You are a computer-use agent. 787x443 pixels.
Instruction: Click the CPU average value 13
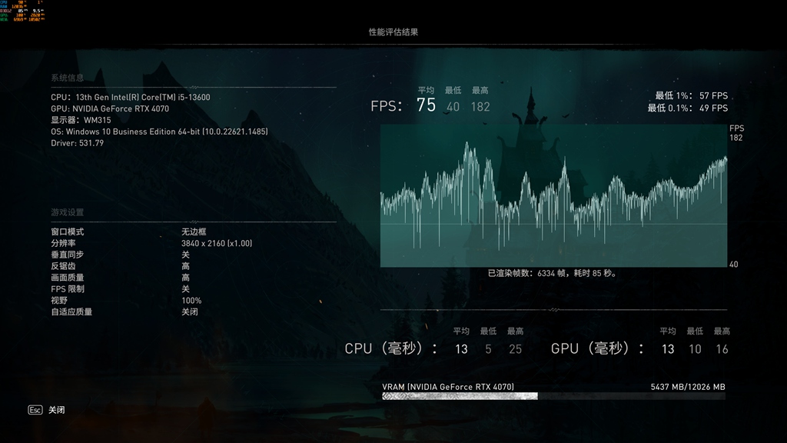[461, 349]
